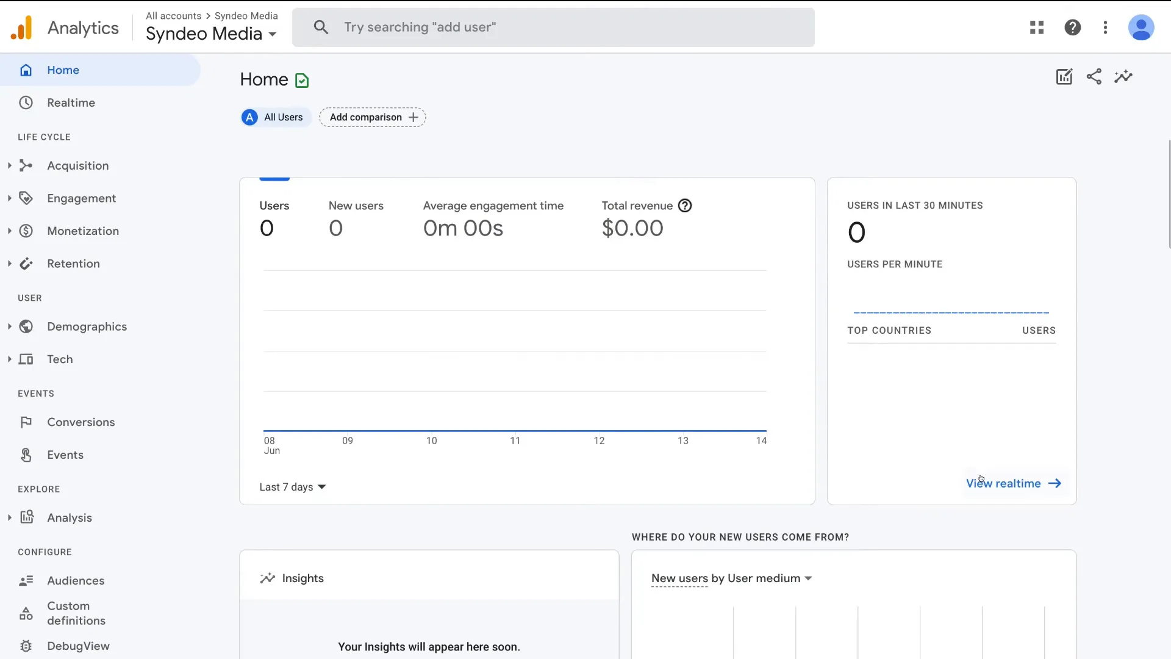Click the Custom definitions shapes icon

[x=26, y=613]
